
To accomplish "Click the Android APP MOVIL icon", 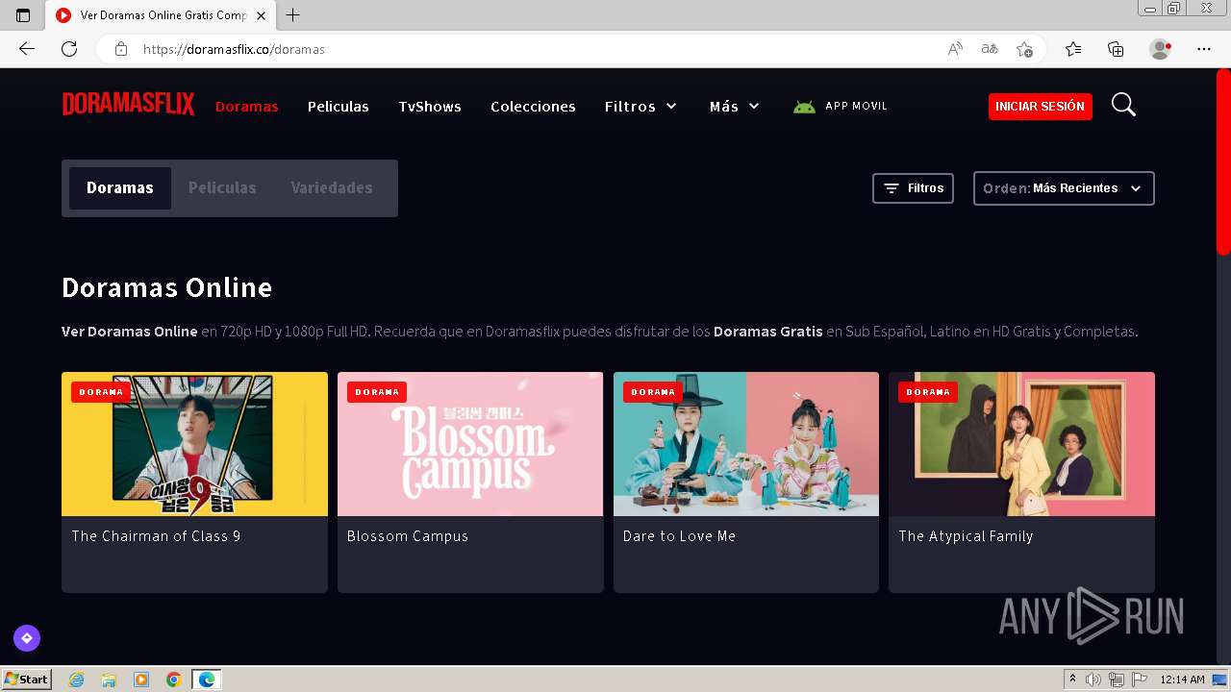I will [x=804, y=107].
